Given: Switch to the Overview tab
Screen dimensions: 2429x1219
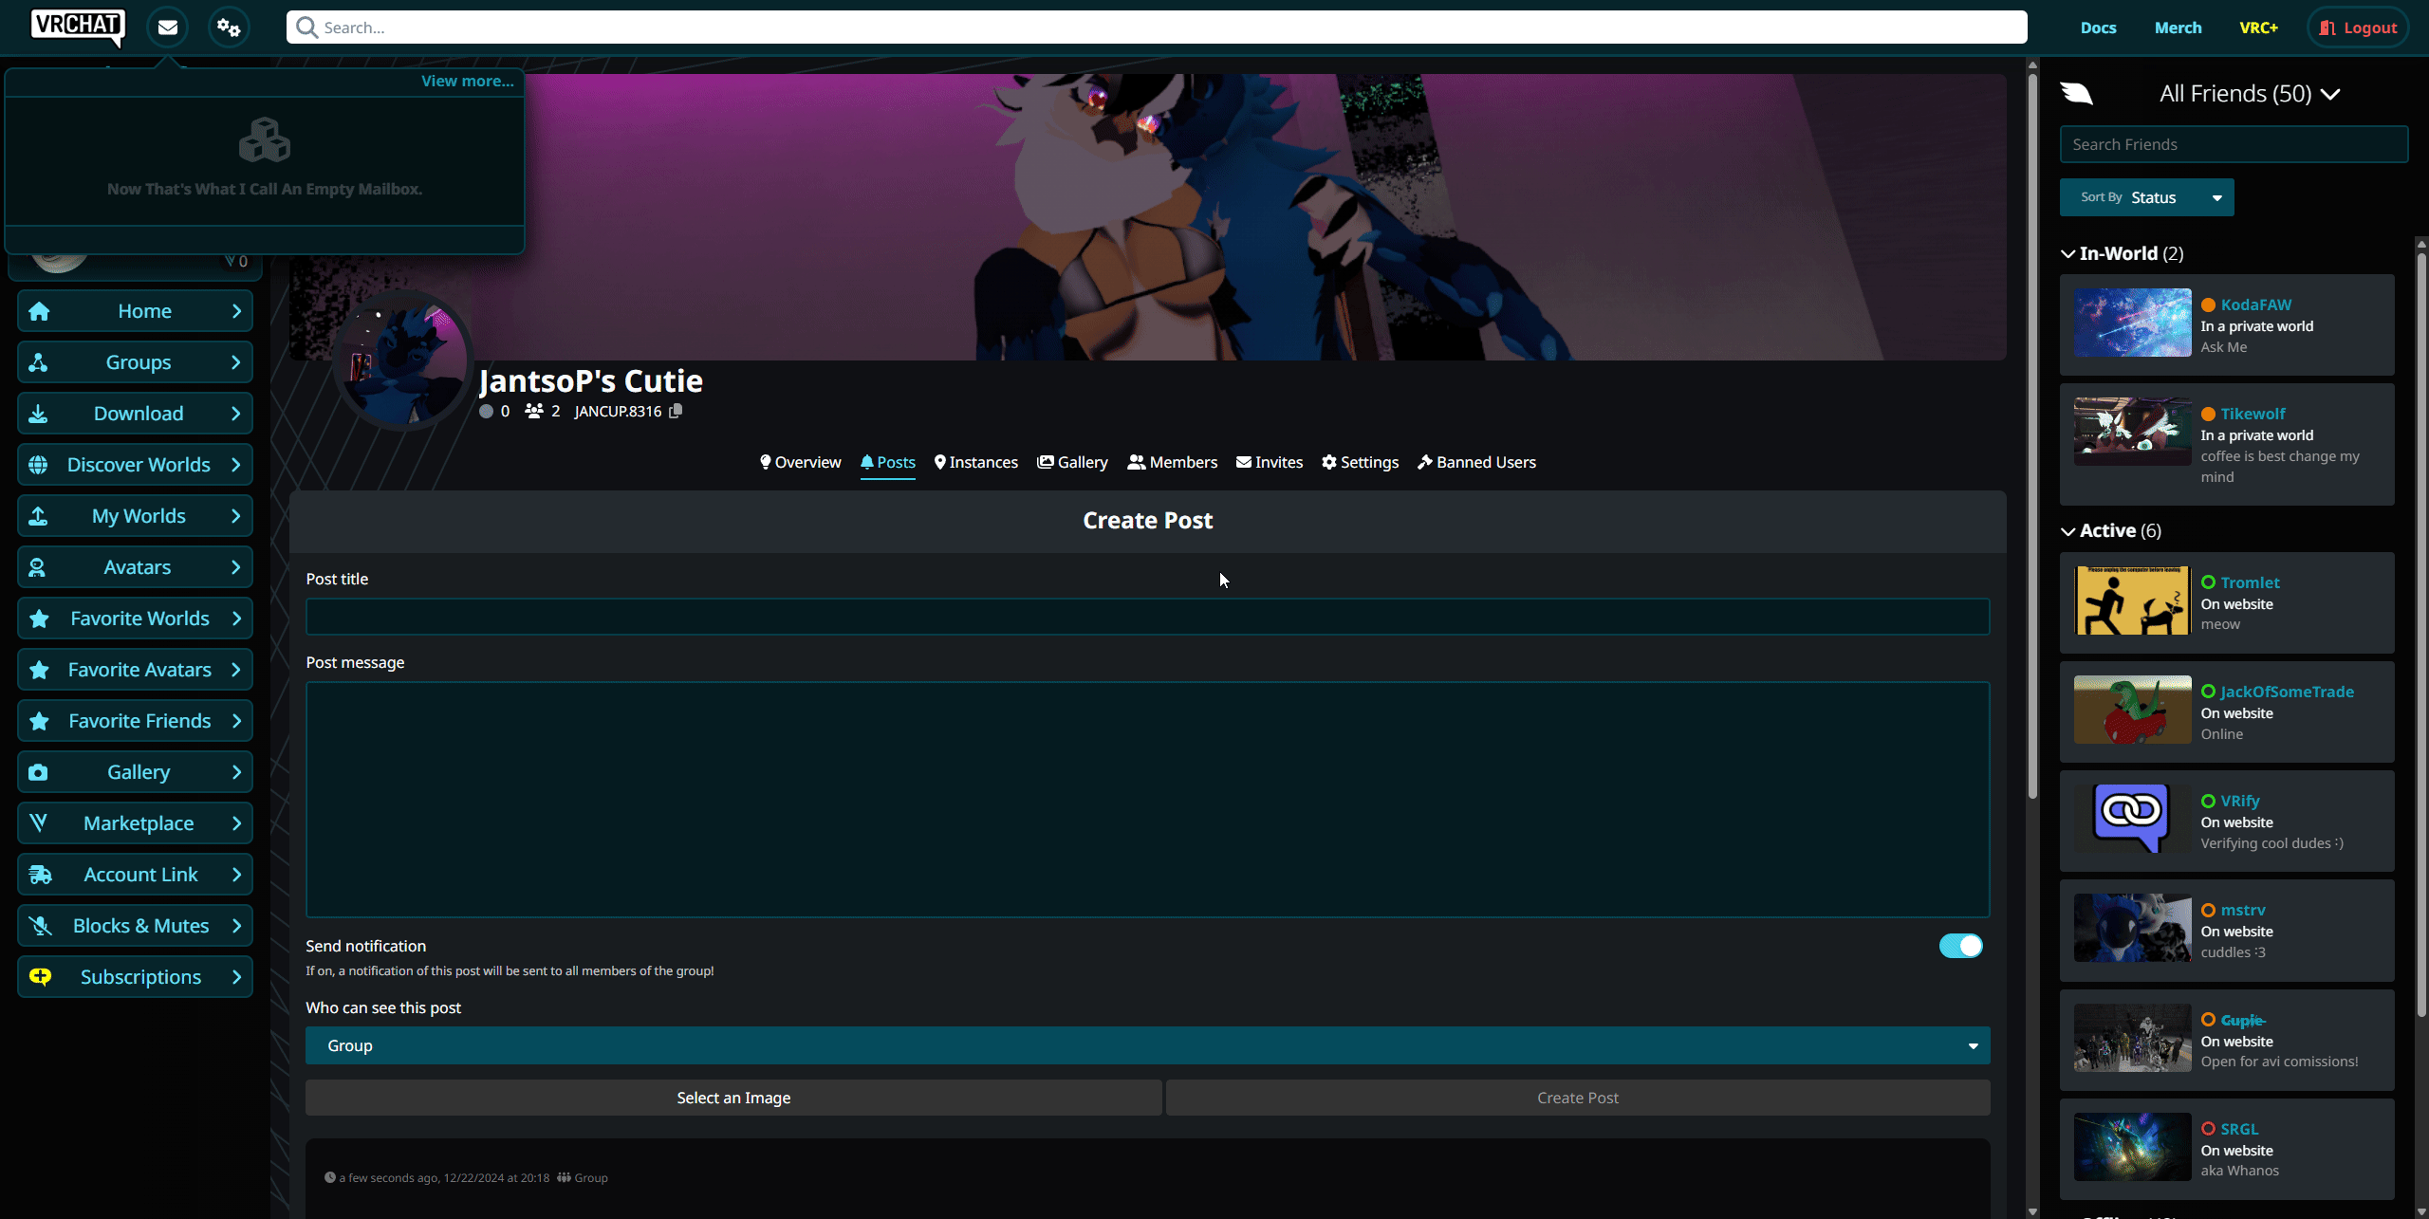Looking at the screenshot, I should pos(800,462).
